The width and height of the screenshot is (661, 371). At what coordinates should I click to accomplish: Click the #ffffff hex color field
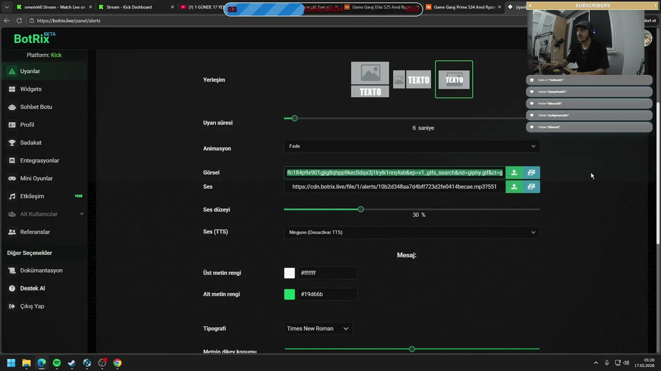pos(327,273)
